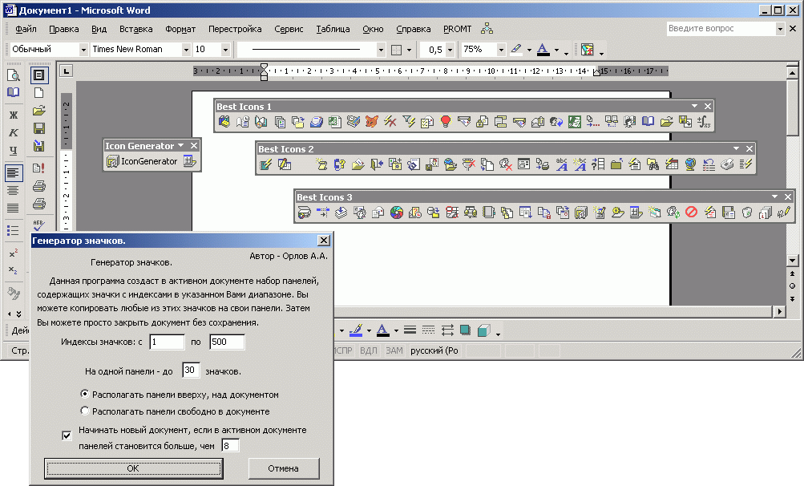Click the red light bulb icon in Best Icons 1
Viewport: 804px width, 486px height.
pyautogui.click(x=446, y=122)
